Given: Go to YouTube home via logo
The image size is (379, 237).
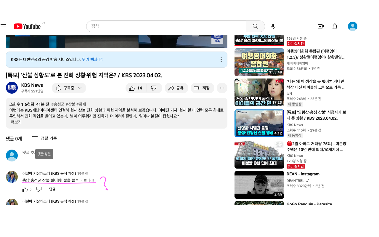Looking at the screenshot, I should [27, 26].
